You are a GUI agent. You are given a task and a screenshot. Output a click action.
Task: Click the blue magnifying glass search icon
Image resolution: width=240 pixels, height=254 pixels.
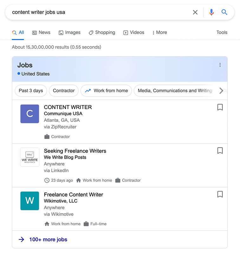(x=224, y=12)
